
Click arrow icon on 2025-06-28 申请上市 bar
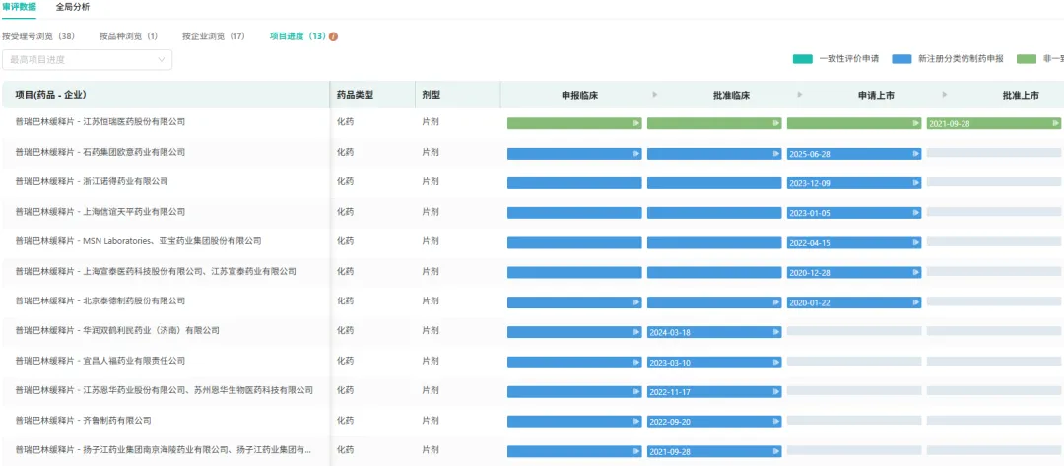915,154
